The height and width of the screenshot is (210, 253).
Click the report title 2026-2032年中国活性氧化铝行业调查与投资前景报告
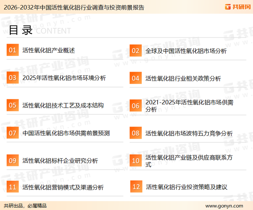click(x=74, y=7)
